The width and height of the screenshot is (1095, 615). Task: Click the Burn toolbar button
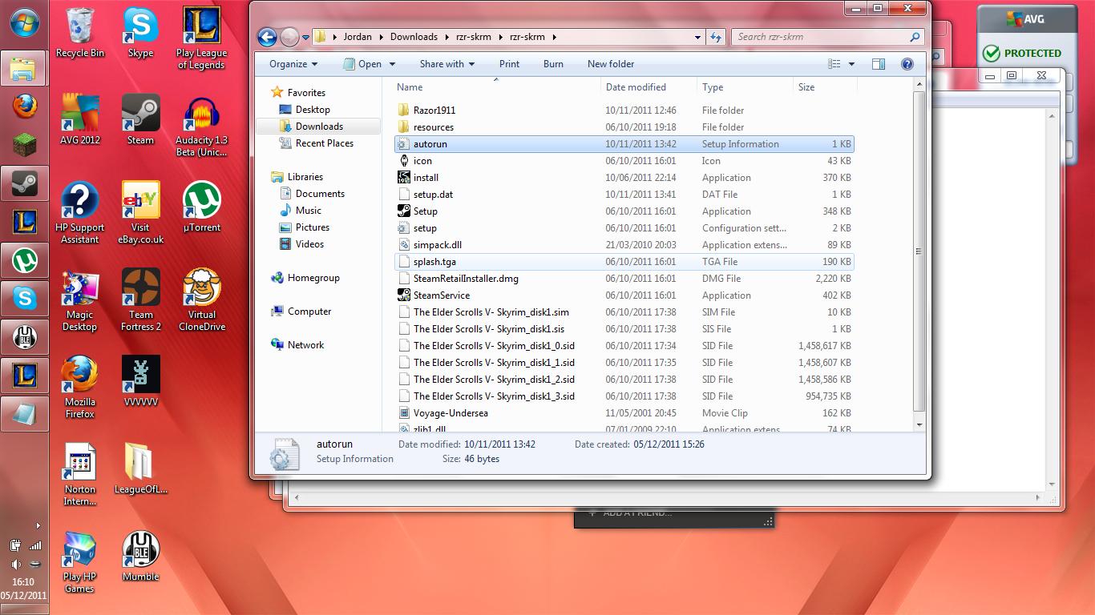tap(553, 64)
